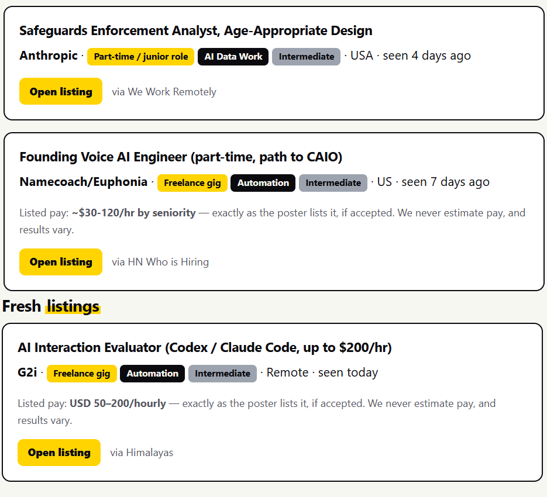The width and height of the screenshot is (547, 497).
Task: Click 'via HN Who is Hiring' source text
Action: click(160, 262)
